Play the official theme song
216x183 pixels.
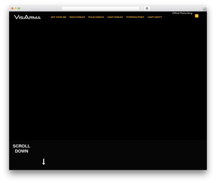(197, 16)
